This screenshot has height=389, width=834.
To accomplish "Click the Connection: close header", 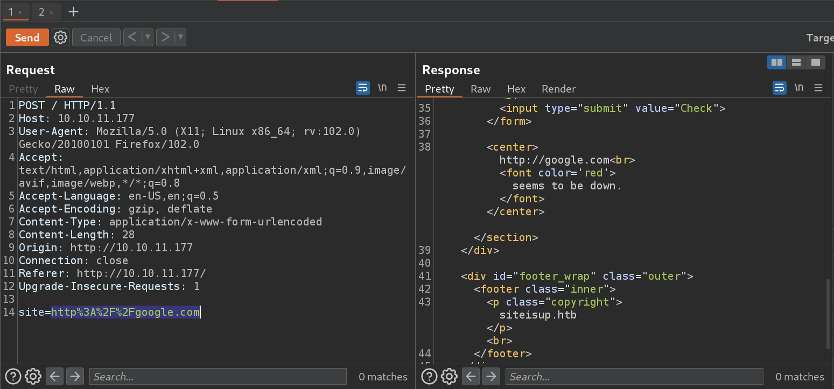I will point(73,260).
